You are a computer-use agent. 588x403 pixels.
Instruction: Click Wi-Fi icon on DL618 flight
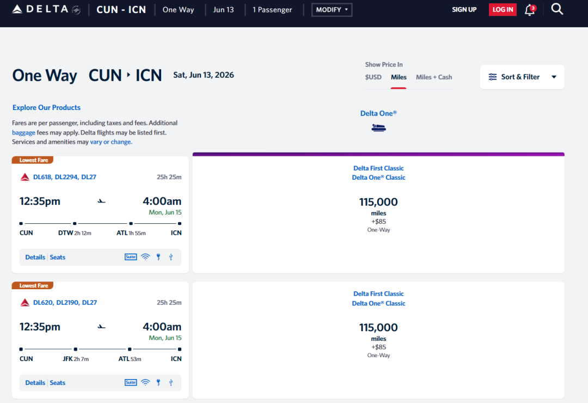[145, 257]
